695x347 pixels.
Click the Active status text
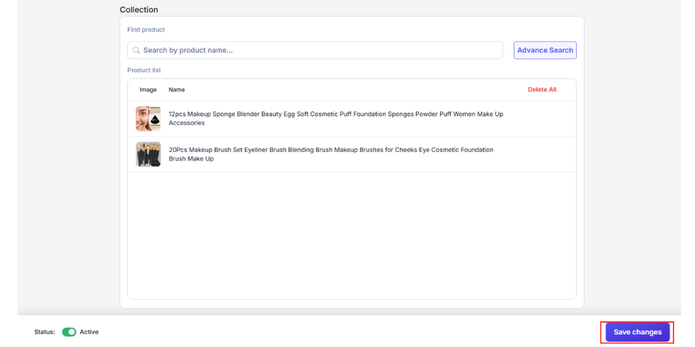tap(89, 332)
